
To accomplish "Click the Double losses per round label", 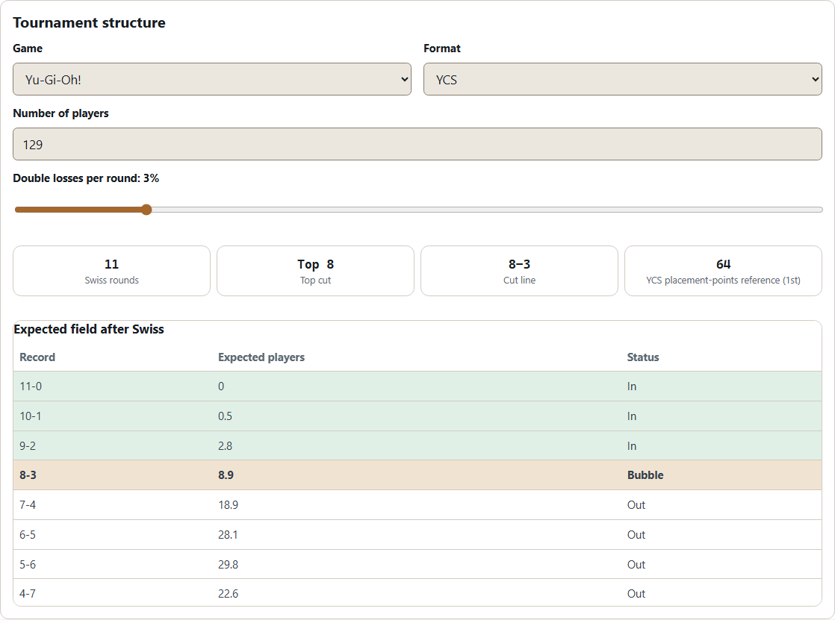I will coord(86,178).
